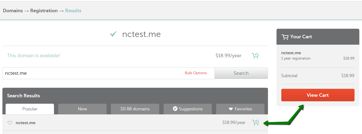Click the View Cart button
Screen dimensions: 362x134
tap(318, 95)
